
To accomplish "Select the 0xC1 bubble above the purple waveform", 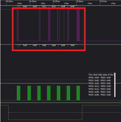I will point(44,6).
